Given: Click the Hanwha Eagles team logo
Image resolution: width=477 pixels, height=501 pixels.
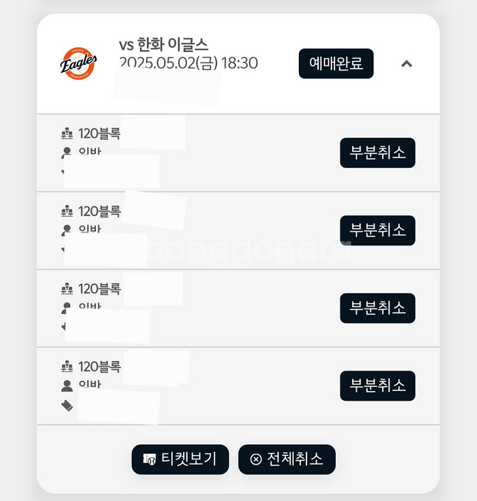Looking at the screenshot, I should click(79, 64).
